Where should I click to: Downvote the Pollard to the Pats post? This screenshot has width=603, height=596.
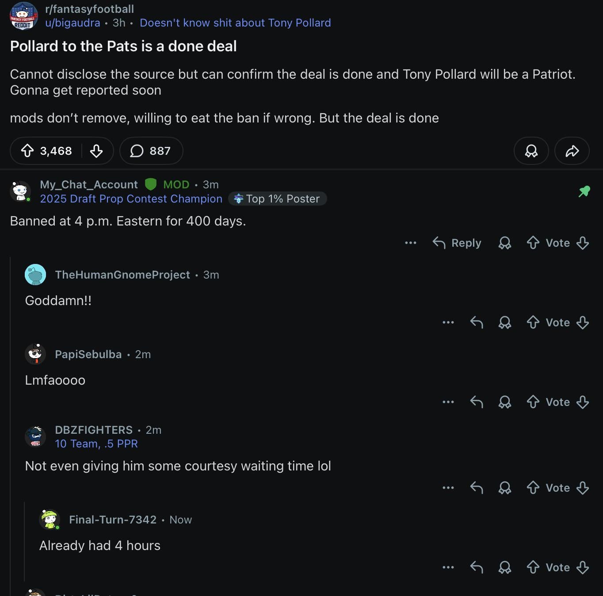tap(96, 151)
